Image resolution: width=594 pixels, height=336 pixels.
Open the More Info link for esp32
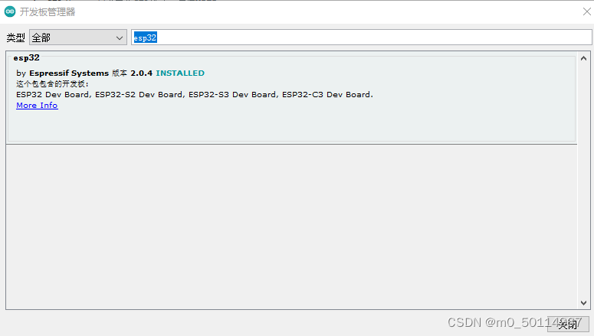click(x=37, y=105)
